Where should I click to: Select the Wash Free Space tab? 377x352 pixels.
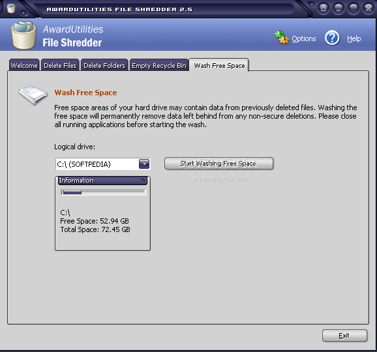coord(219,65)
